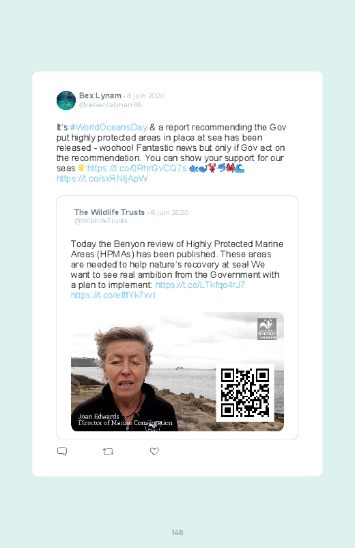
Task: Click the retweet arrows icon
Action: pyautogui.click(x=108, y=452)
